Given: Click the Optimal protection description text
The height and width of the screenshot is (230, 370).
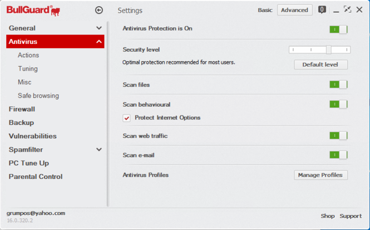Looking at the screenshot, I should [x=179, y=62].
